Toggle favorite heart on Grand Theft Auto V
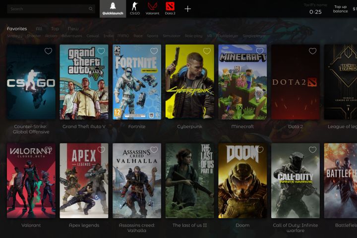 (101, 51)
